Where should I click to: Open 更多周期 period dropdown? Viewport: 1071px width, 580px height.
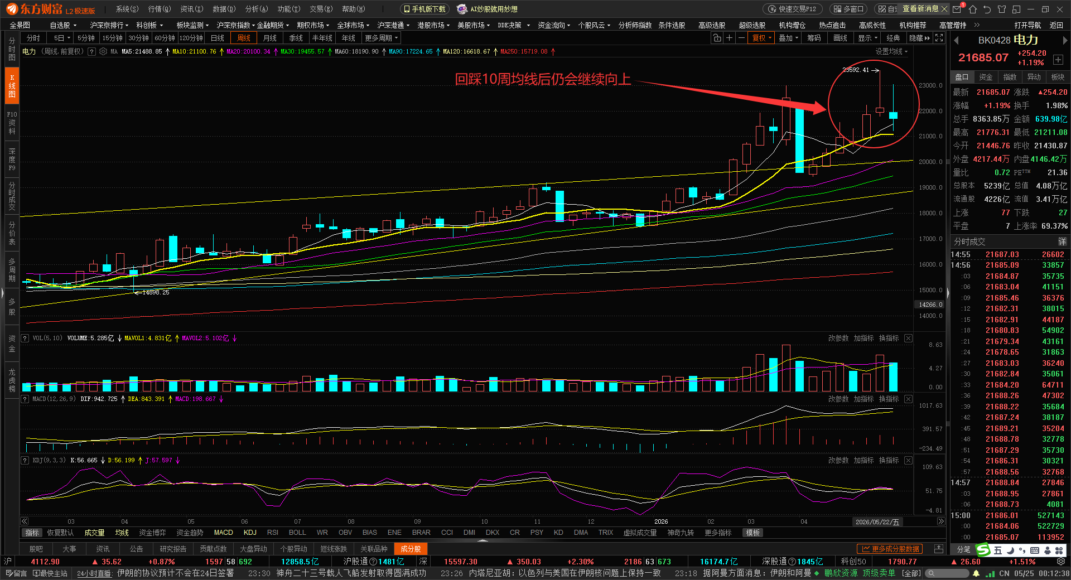[x=382, y=38]
